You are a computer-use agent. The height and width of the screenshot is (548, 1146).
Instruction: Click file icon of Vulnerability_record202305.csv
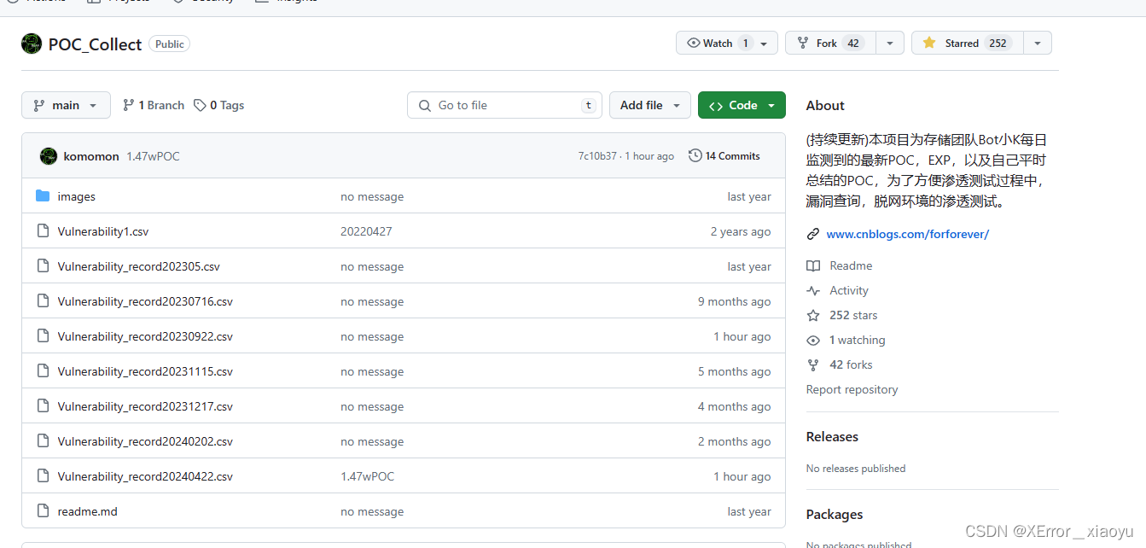pos(43,266)
